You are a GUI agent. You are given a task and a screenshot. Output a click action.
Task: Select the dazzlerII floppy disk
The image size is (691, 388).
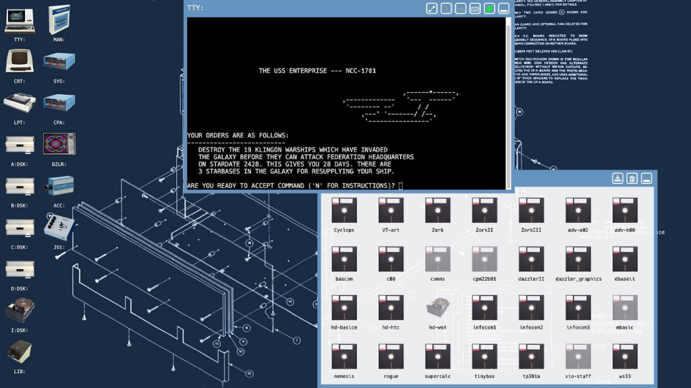tap(531, 259)
